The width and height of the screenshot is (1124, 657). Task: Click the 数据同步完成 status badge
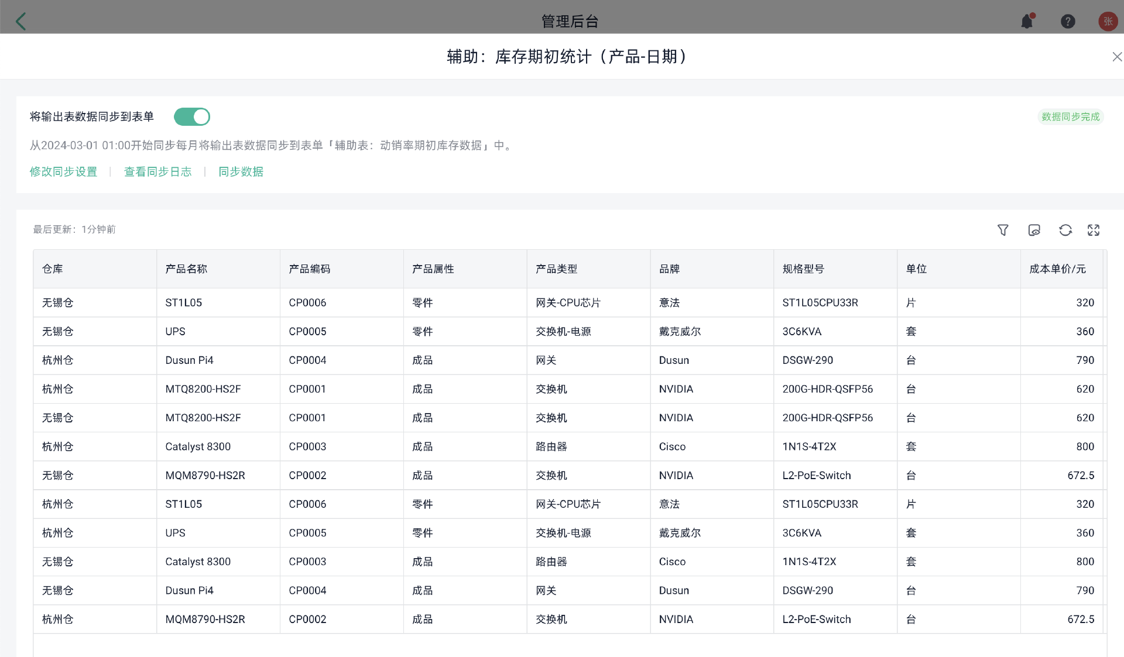(x=1070, y=117)
